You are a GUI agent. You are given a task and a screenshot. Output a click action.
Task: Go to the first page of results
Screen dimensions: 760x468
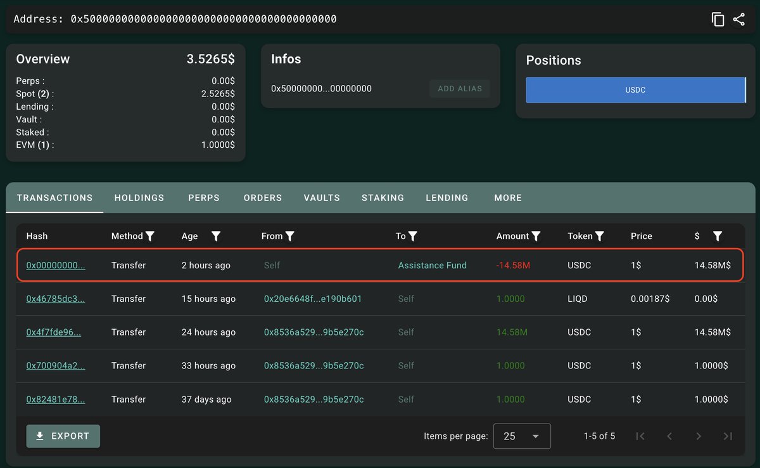[x=640, y=436]
